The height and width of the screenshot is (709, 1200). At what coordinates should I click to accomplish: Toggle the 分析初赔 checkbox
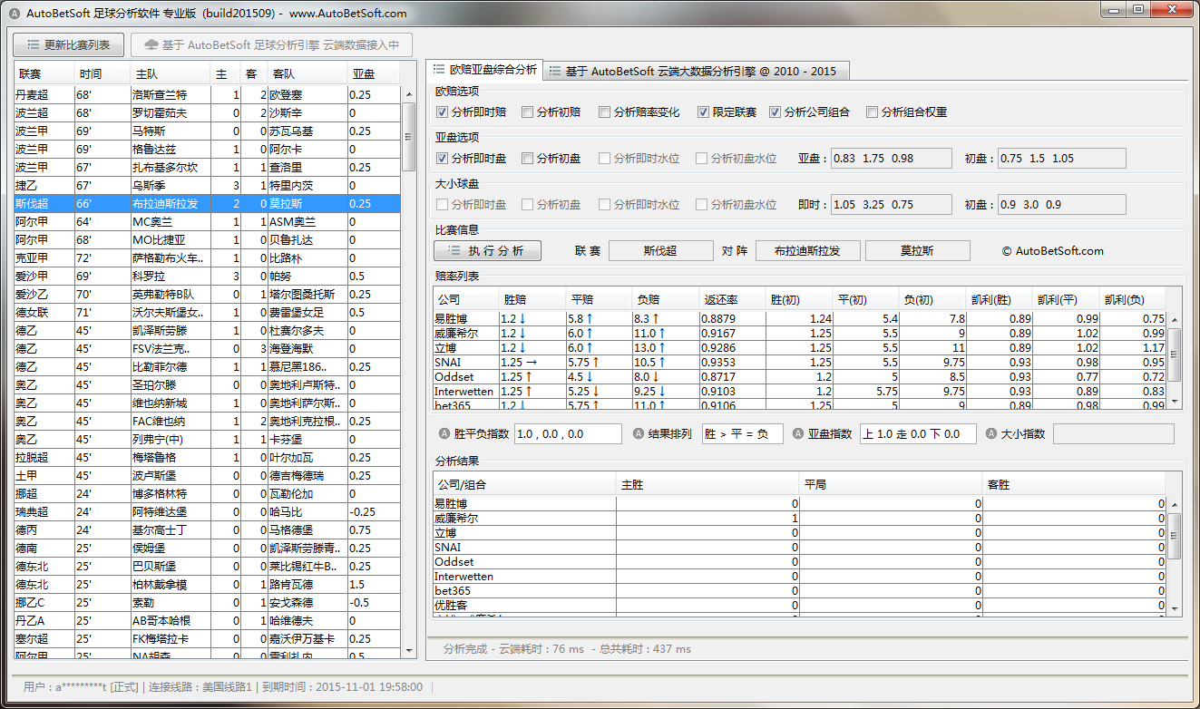pos(527,112)
